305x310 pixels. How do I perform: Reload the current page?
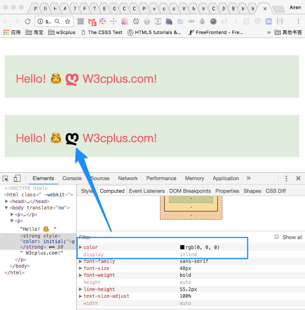tap(28, 21)
